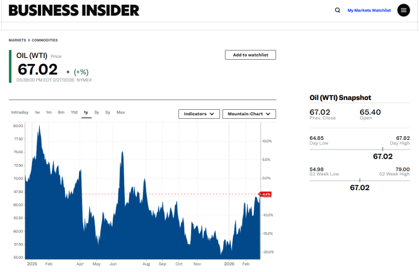Switch chart to 1w range

pyautogui.click(x=37, y=112)
